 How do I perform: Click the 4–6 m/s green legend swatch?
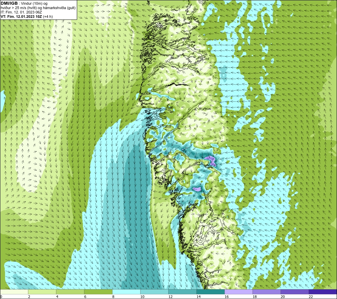(70, 292)
